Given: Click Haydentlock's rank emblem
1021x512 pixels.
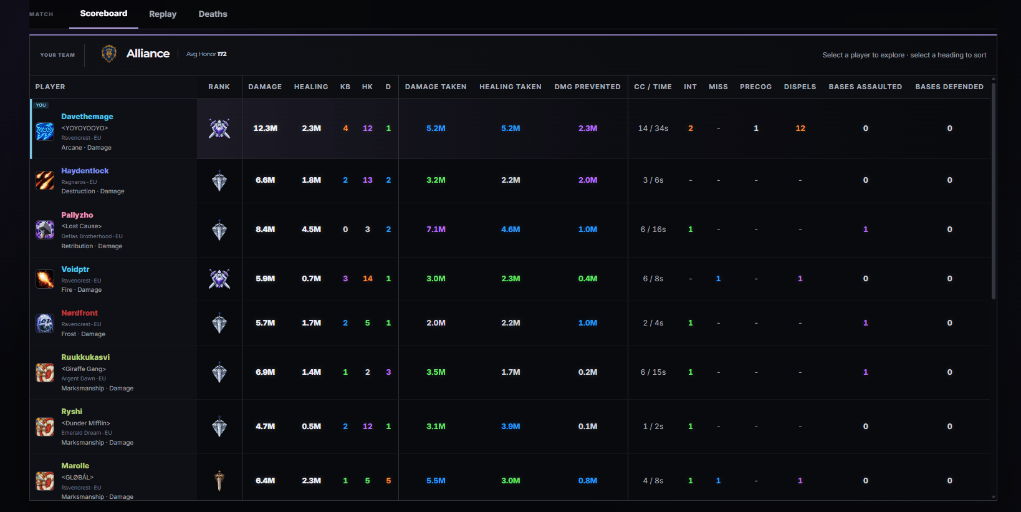Looking at the screenshot, I should point(219,180).
